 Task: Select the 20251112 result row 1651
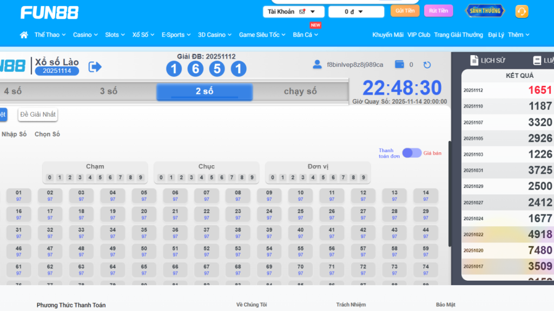(x=507, y=90)
